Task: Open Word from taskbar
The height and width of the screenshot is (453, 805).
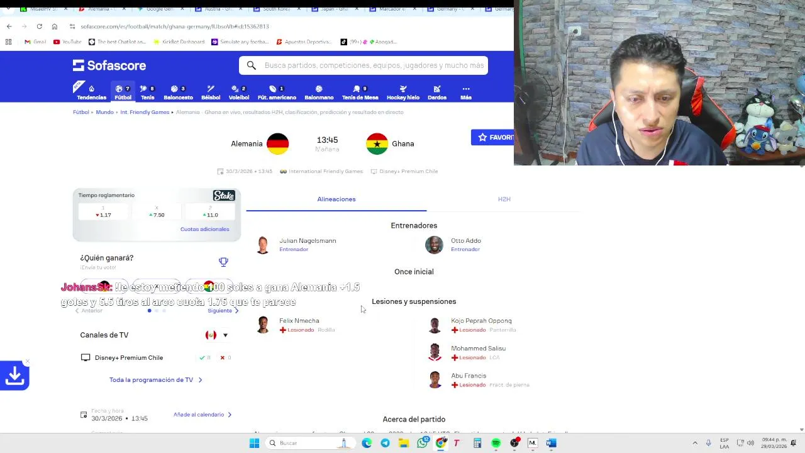Action: 551,443
